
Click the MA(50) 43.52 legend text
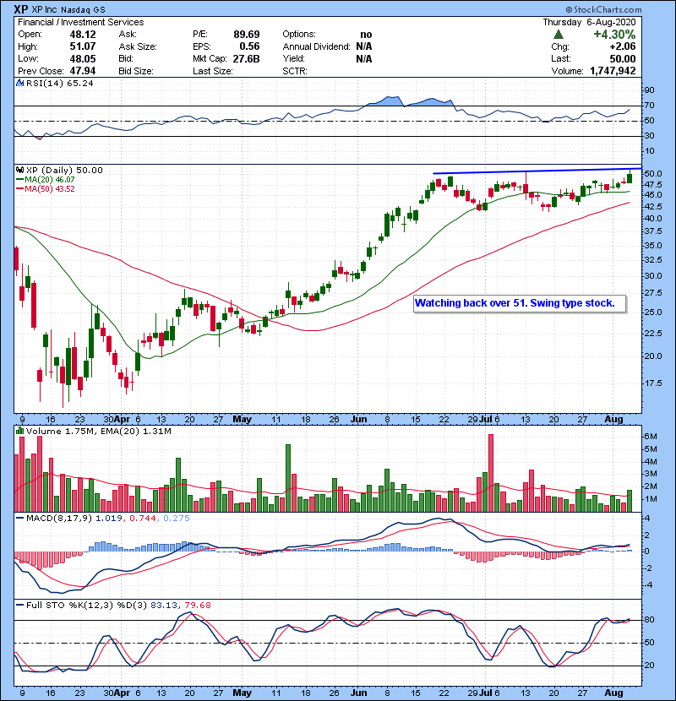pyautogui.click(x=50, y=189)
